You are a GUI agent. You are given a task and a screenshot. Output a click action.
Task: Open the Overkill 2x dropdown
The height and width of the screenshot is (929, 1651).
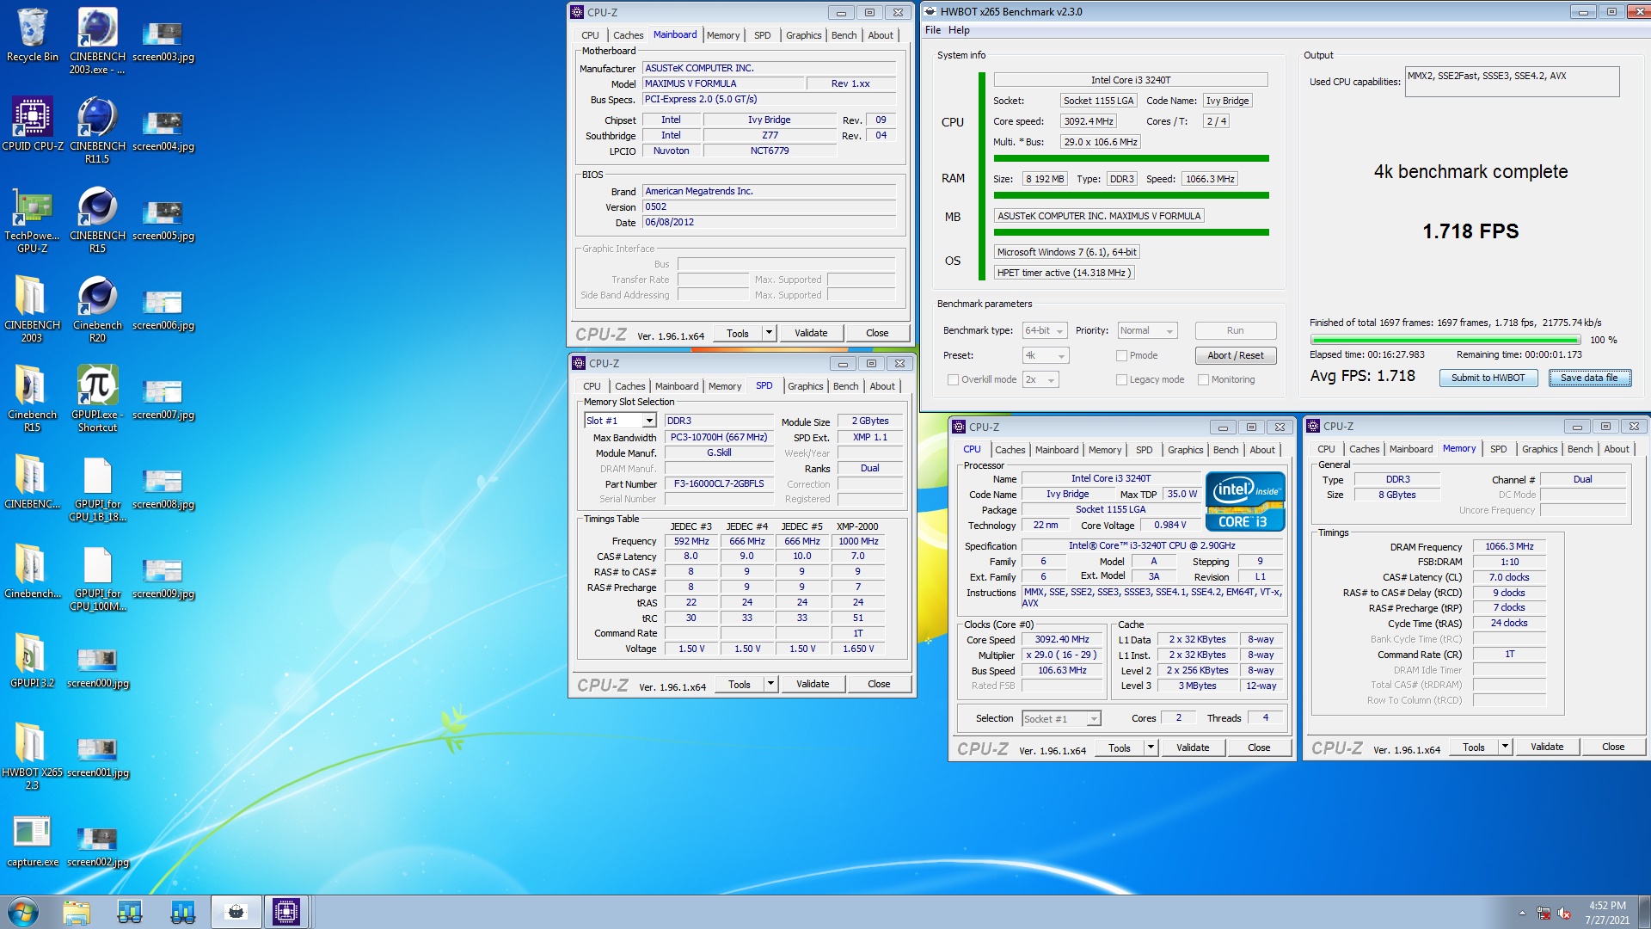point(1040,379)
